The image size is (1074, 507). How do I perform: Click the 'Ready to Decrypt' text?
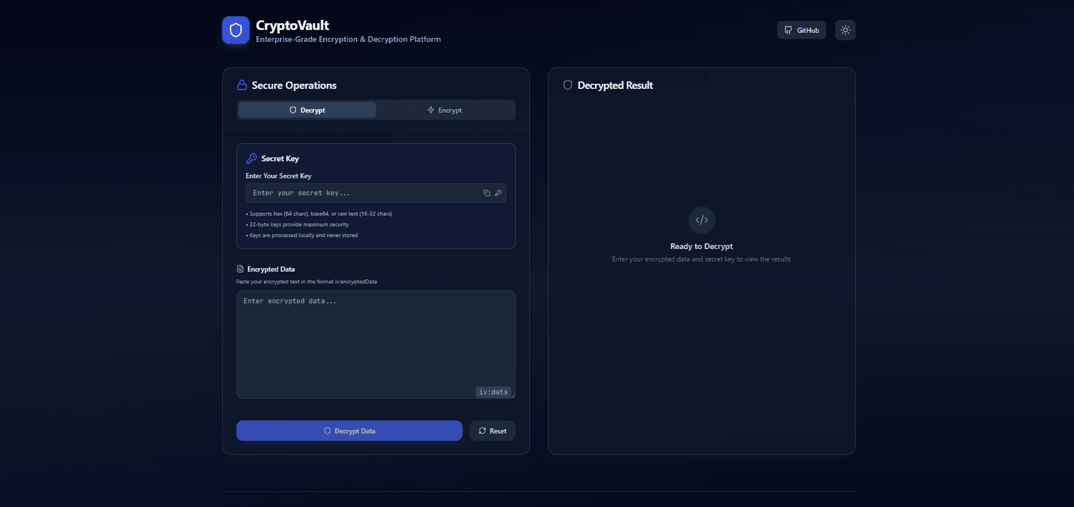701,246
